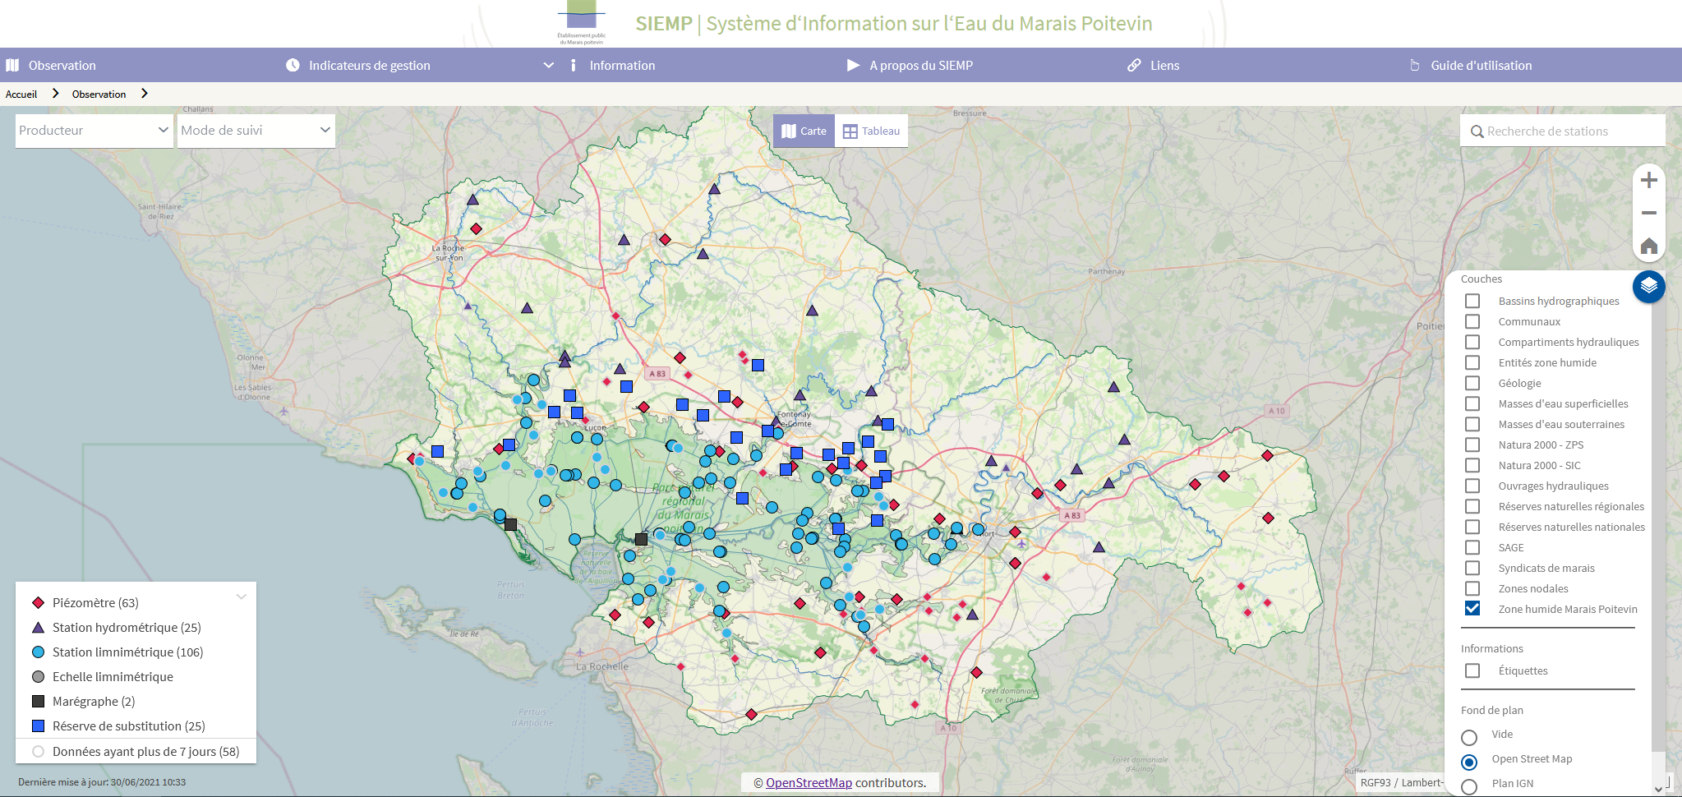
Task: Enable the SAGE layer checkbox
Action: click(x=1472, y=547)
